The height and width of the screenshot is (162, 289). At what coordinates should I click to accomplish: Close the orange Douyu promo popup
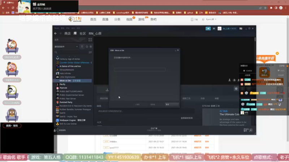(277, 53)
